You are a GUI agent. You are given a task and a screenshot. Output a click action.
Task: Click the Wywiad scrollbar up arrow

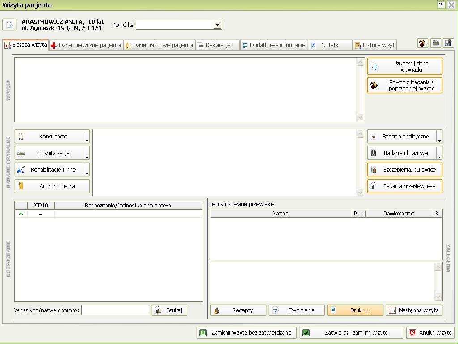pos(360,62)
